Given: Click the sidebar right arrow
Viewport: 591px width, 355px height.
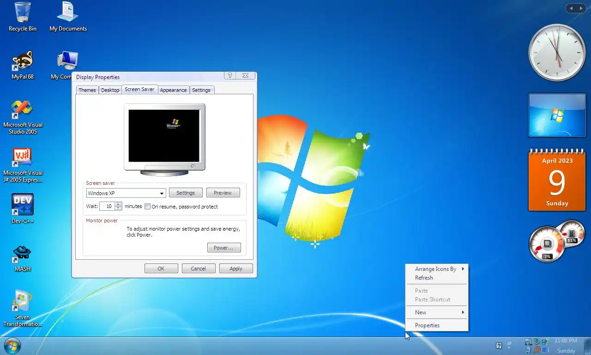Looking at the screenshot, I should pyautogui.click(x=581, y=8).
